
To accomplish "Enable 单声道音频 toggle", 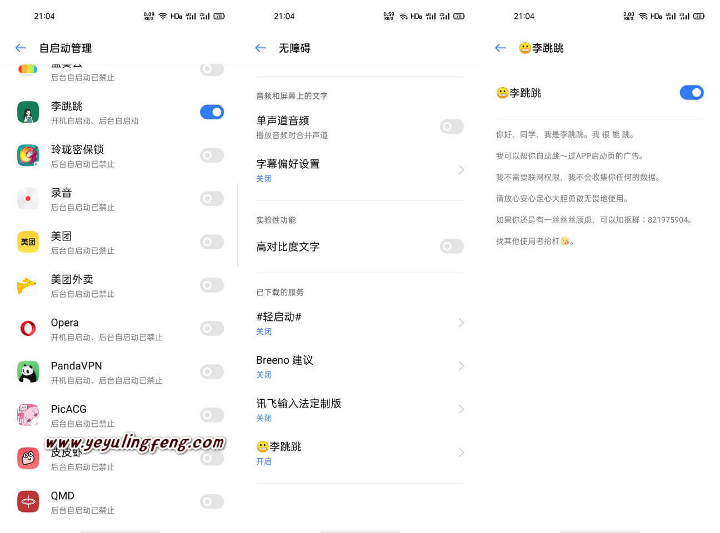I will (452, 127).
